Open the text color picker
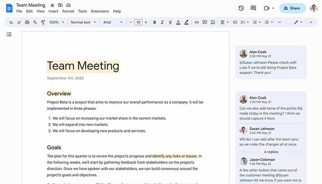Viewport: 322px width, 184px height. click(x=178, y=23)
